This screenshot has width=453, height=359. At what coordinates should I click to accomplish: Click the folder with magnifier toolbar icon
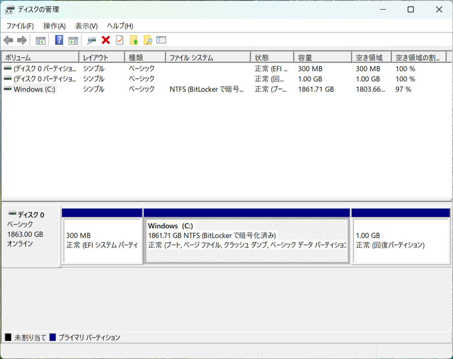pyautogui.click(x=148, y=40)
